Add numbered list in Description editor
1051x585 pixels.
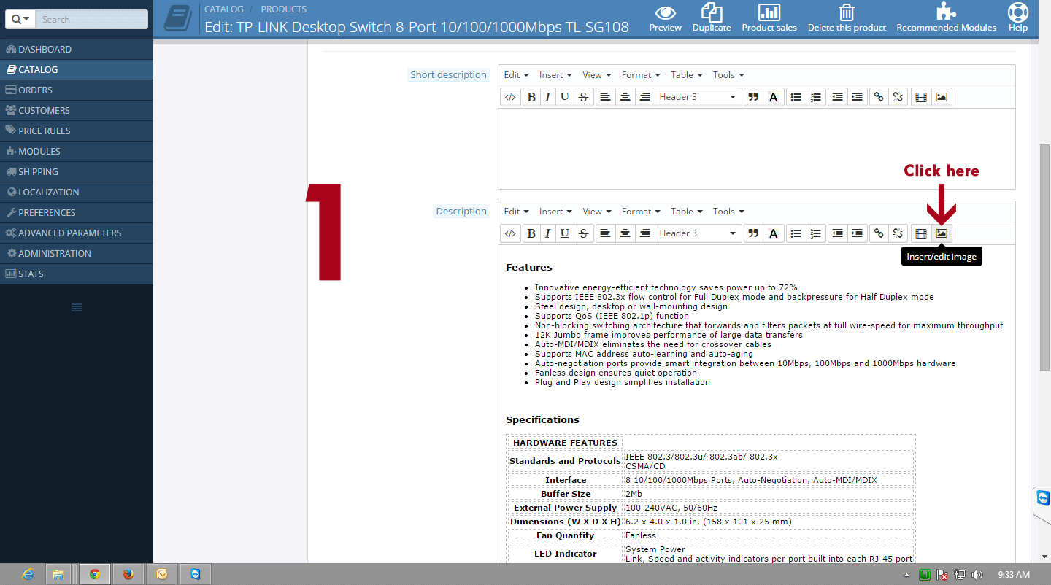[816, 233]
